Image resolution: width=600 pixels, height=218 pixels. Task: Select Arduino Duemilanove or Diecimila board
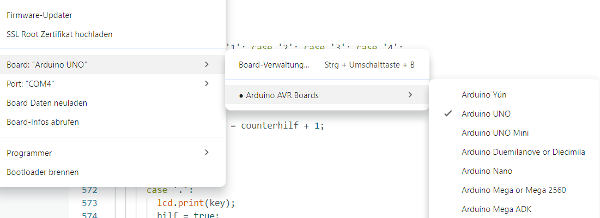[x=514, y=152]
